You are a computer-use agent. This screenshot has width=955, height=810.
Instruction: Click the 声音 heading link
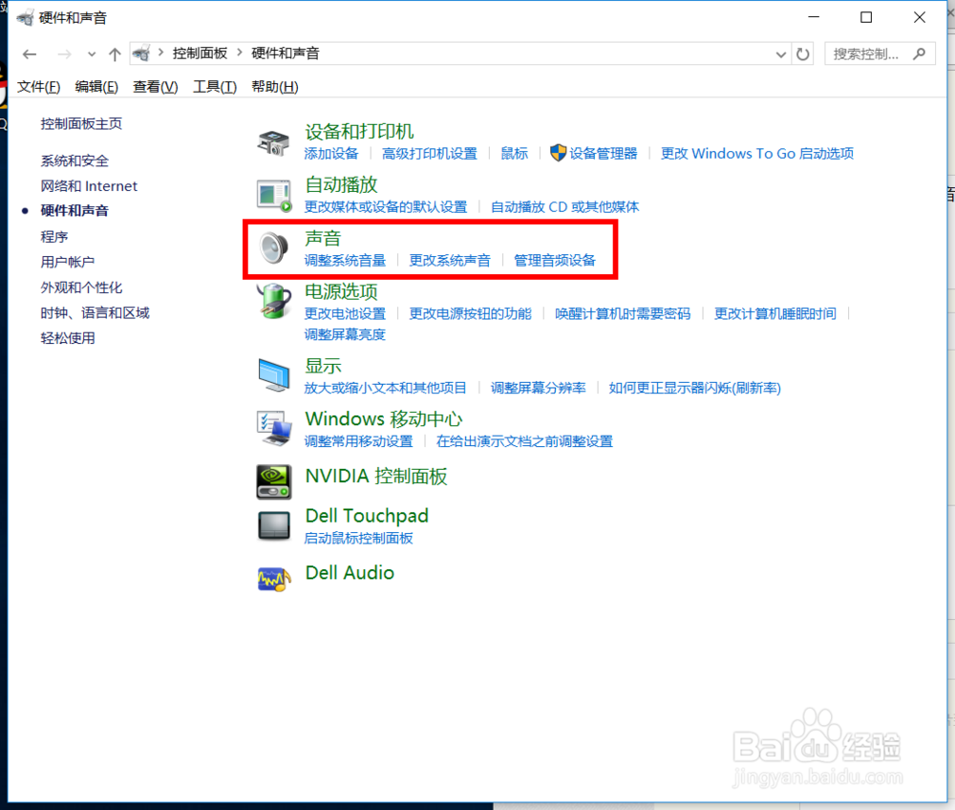click(x=323, y=238)
